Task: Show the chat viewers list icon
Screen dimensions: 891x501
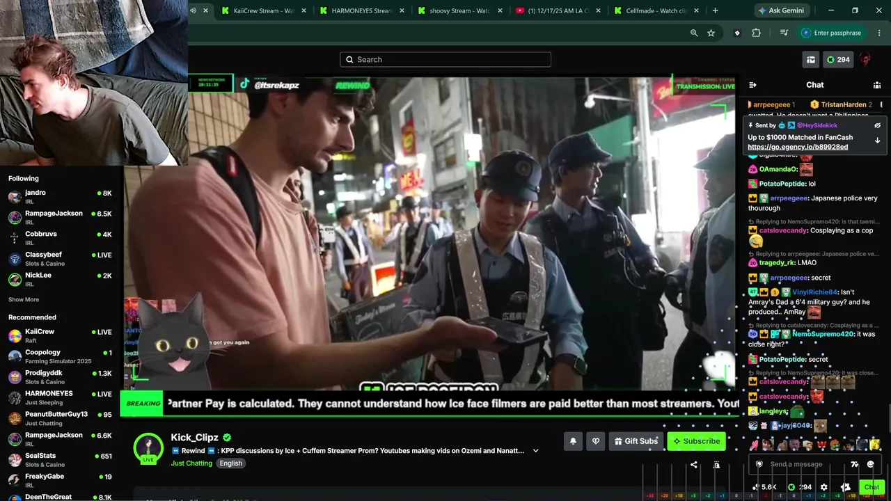Action: (x=877, y=85)
